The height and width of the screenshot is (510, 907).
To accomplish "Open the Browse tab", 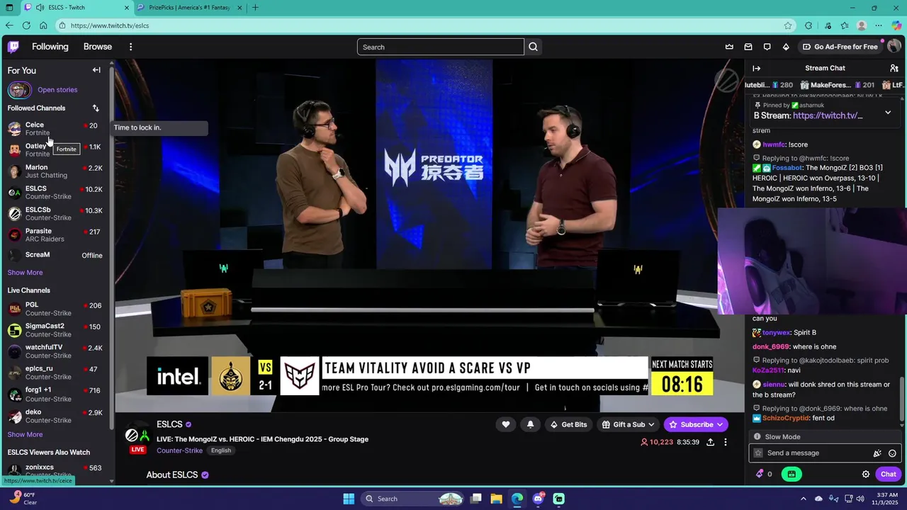I will pyautogui.click(x=98, y=47).
